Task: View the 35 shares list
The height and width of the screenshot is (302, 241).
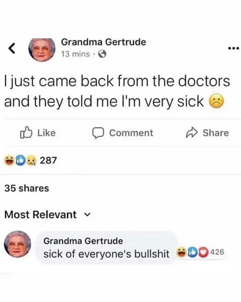Action: (27, 188)
